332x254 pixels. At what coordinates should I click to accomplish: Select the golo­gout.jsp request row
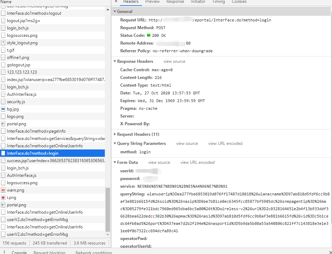(53, 65)
